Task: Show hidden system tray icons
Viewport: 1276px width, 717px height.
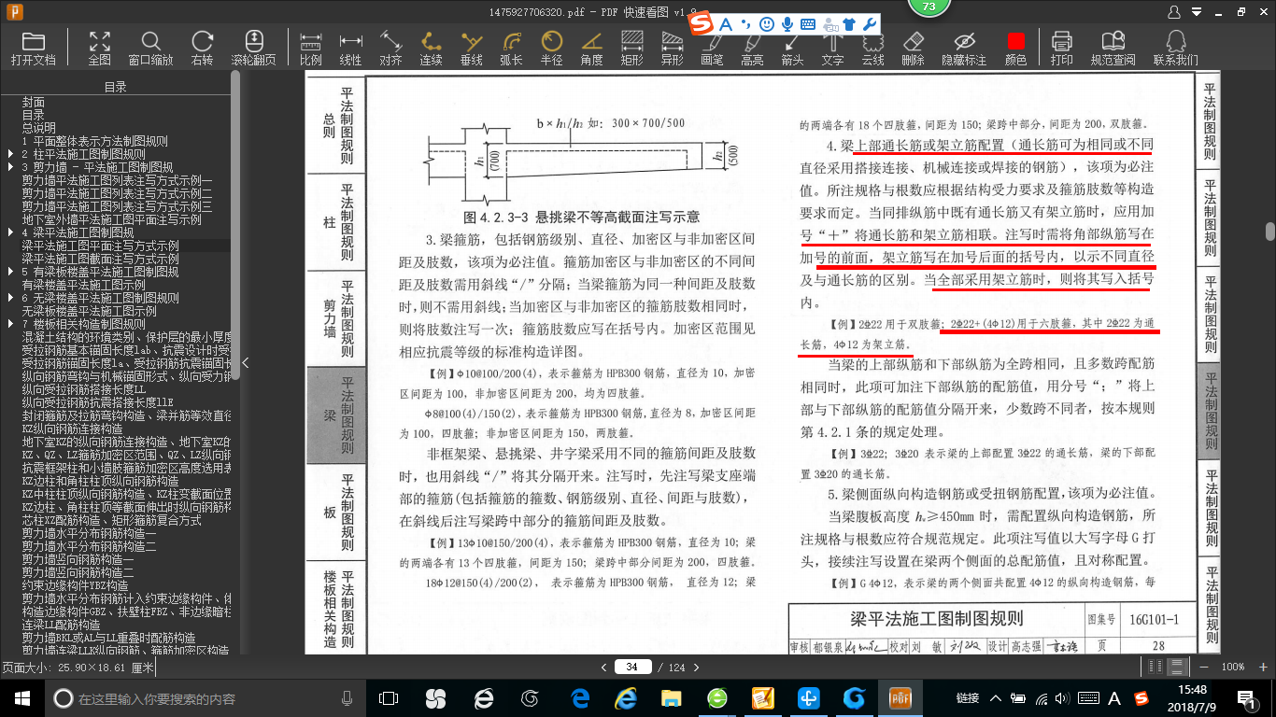Action: click(996, 698)
